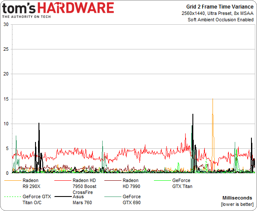Select the 'GeForce GTX 690' legend label
The height and width of the screenshot is (211, 257).
click(132, 199)
